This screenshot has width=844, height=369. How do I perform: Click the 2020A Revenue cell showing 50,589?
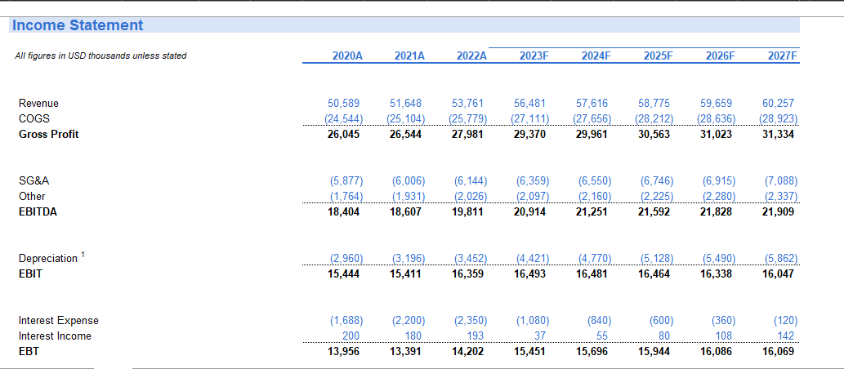point(344,104)
